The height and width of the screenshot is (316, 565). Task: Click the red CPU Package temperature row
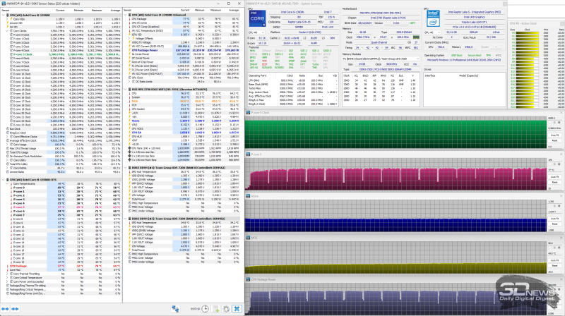click(x=19, y=265)
